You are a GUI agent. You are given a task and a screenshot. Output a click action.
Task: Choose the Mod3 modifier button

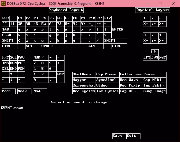(40, 91)
